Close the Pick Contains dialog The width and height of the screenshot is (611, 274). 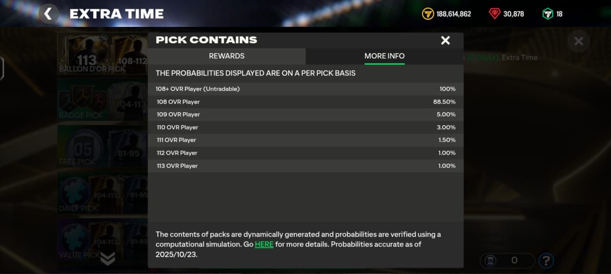pyautogui.click(x=445, y=41)
